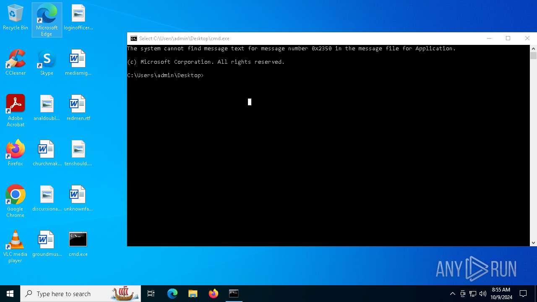This screenshot has height=302, width=537.
Task: Click the cmd window vertical scrollbar thumb
Action: [533, 56]
